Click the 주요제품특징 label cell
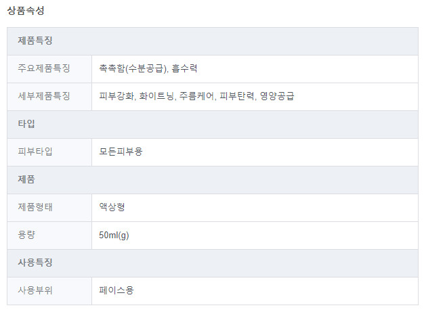The image size is (424, 312). pyautogui.click(x=49, y=69)
